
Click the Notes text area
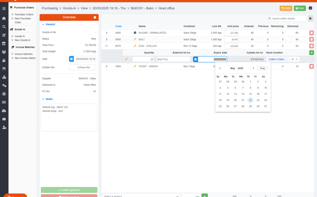click(69, 118)
